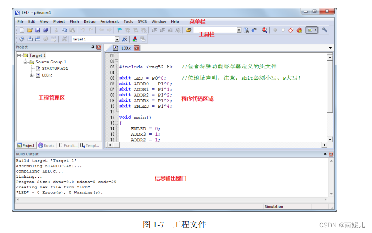The image size is (372, 233).
Task: Click the Copy icon in the toolbar
Action: coord(64,30)
